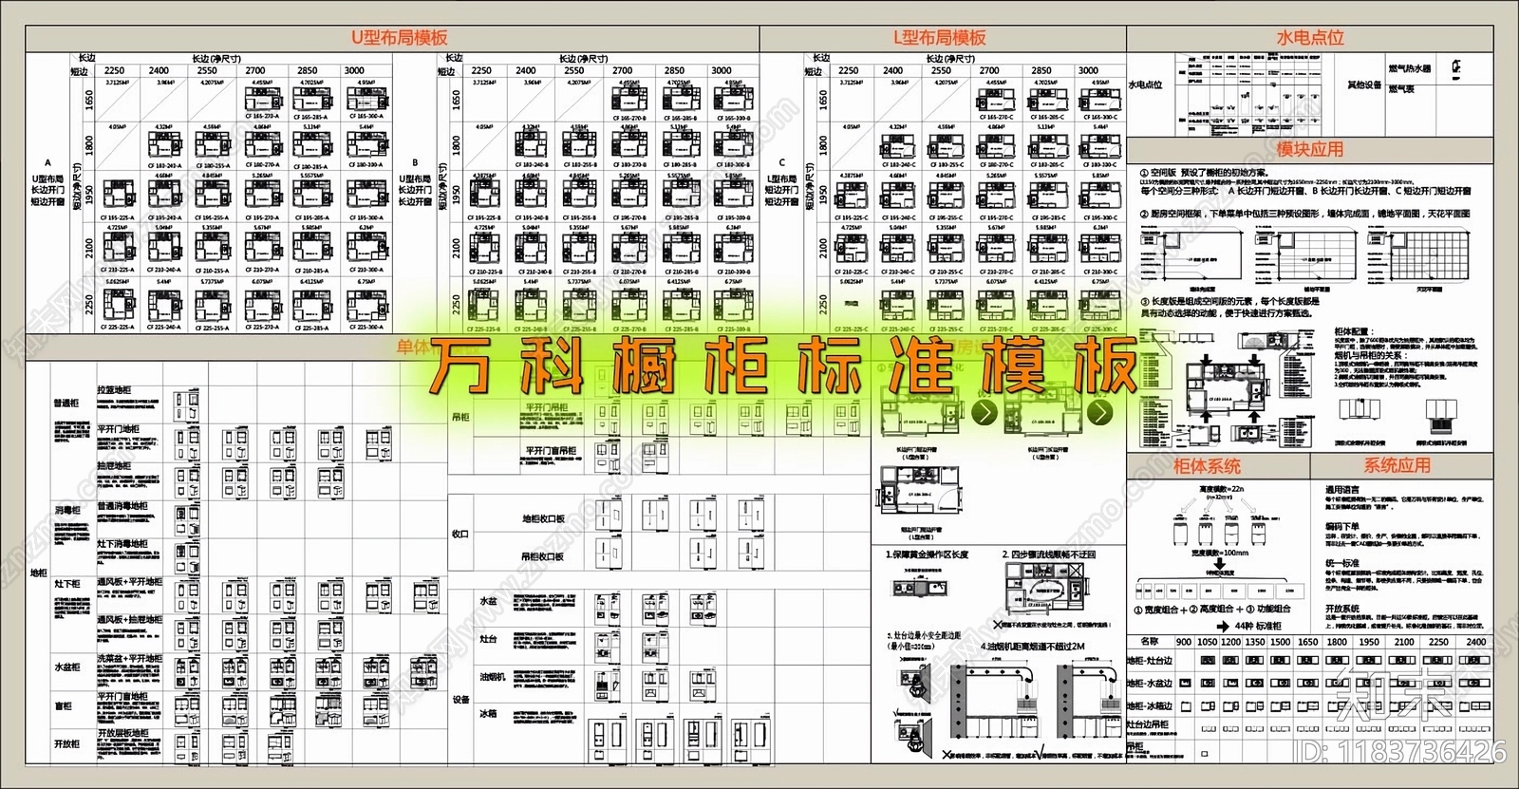
Task: Select the 冰箱 equipment row label
Action: [488, 713]
